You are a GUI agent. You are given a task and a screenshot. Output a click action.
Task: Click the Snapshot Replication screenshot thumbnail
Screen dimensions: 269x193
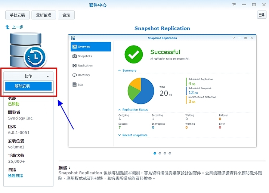pyautogui.click(x=162, y=91)
